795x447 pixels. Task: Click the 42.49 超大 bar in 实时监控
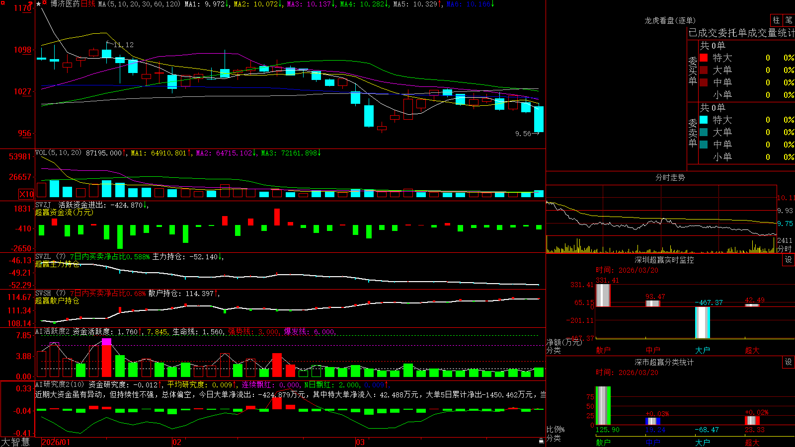(x=752, y=305)
